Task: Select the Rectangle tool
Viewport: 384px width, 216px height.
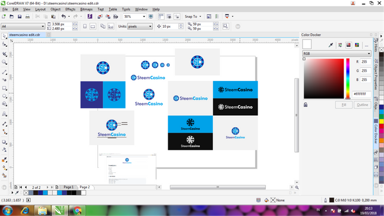Action: point(4,88)
